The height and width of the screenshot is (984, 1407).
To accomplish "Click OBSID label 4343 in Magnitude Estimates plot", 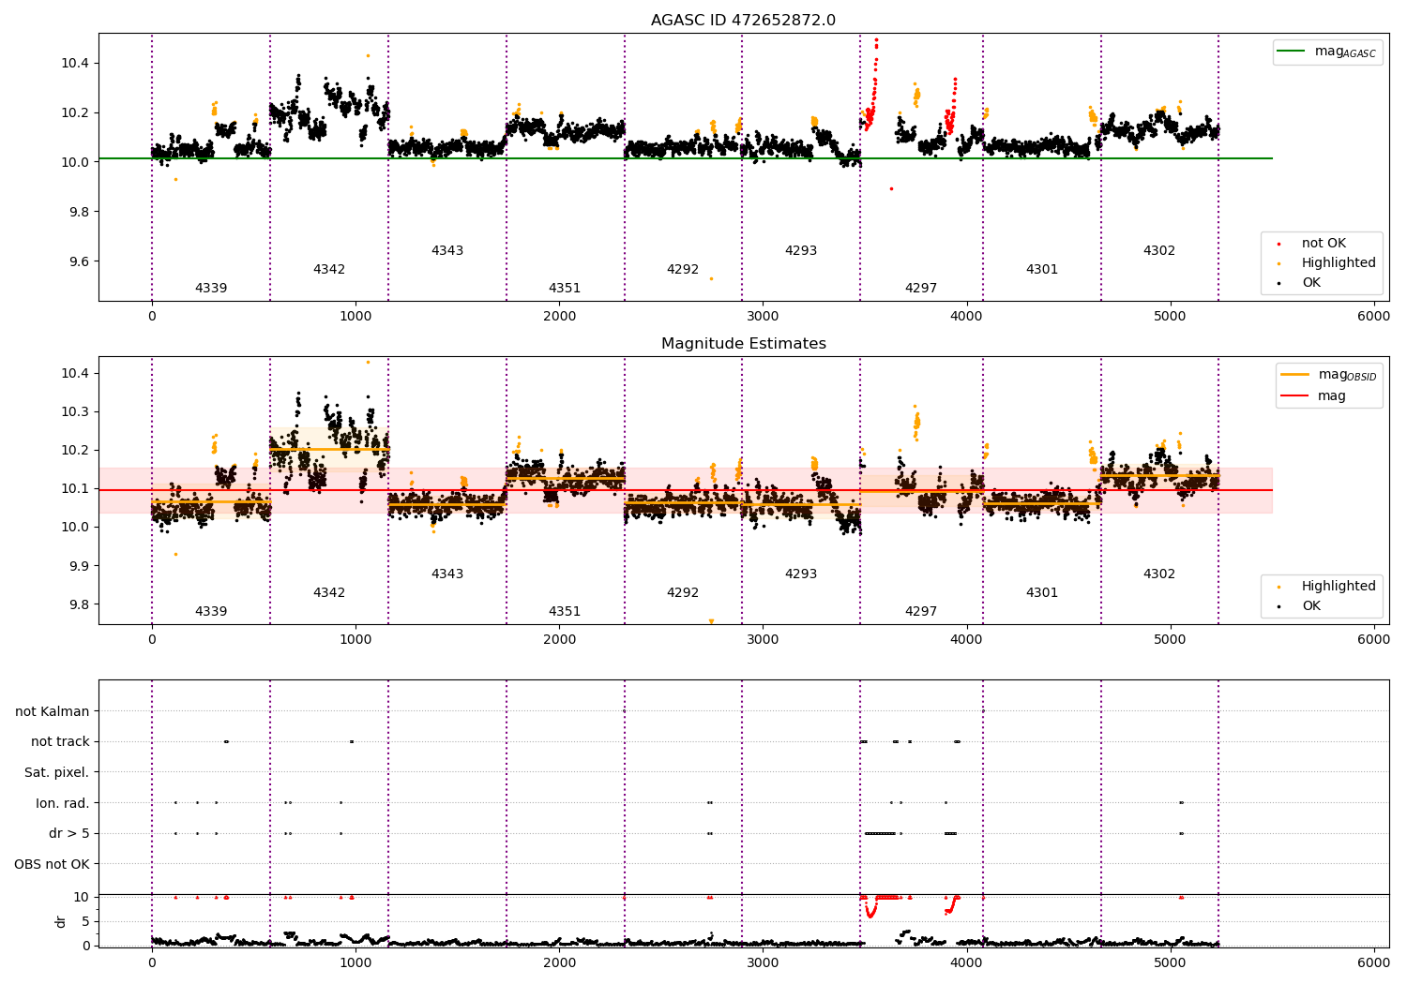I will click(447, 574).
